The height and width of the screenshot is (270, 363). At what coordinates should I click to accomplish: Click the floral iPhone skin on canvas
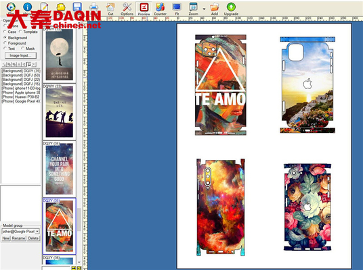coord(307,207)
